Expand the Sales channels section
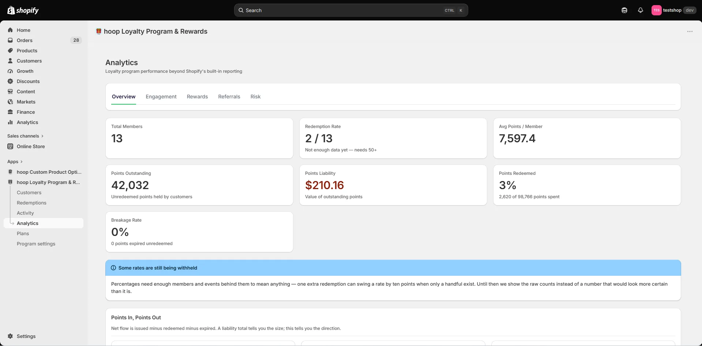702x346 pixels. 25,136
